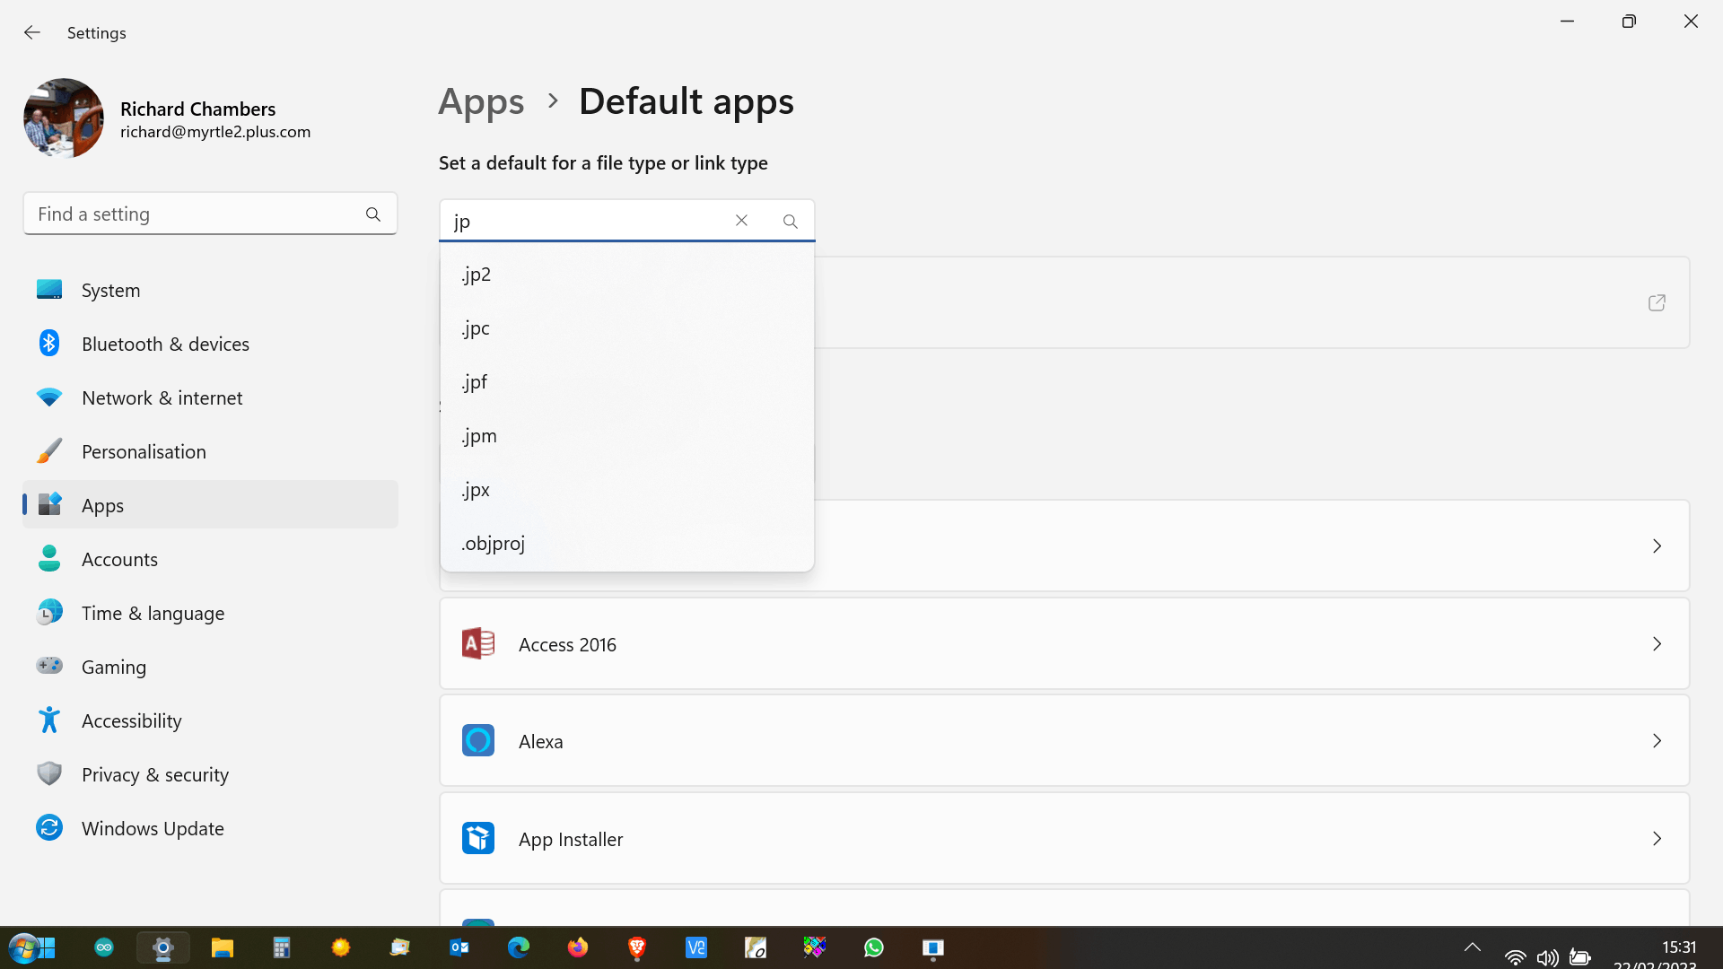
Task: Click the magnifier in Find a setting
Action: 373,214
